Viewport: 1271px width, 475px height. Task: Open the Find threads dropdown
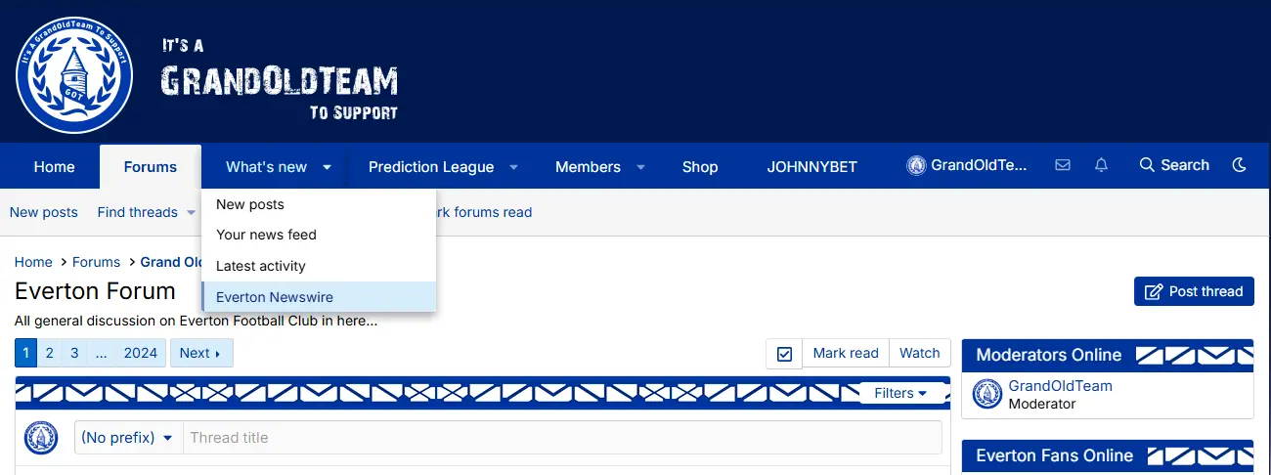(x=146, y=212)
